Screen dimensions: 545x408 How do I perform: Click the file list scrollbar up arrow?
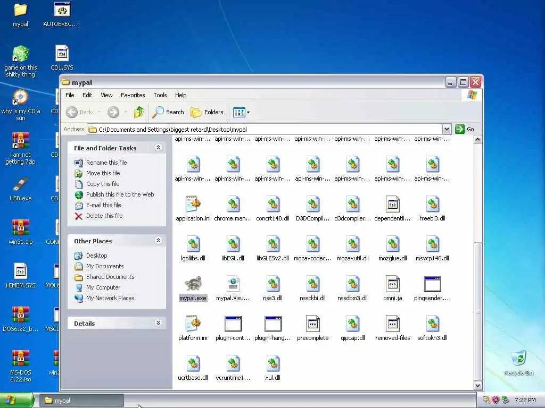[477, 140]
